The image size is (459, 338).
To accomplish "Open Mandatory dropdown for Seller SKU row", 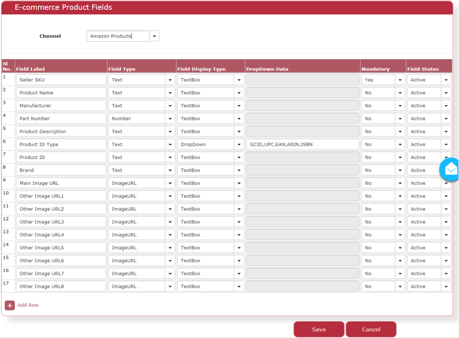I will pyautogui.click(x=400, y=80).
